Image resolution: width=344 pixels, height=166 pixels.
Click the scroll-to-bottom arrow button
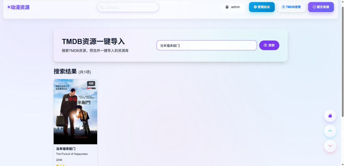coord(330,146)
